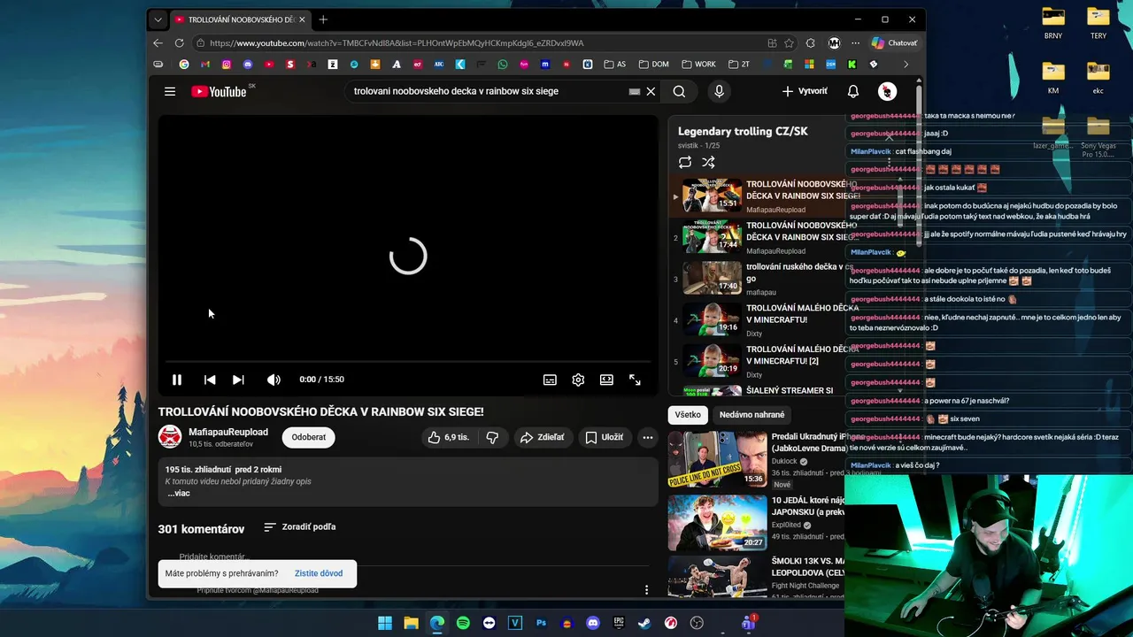This screenshot has height=637, width=1133.
Task: Open a new browser tab with plus
Action: point(323,19)
